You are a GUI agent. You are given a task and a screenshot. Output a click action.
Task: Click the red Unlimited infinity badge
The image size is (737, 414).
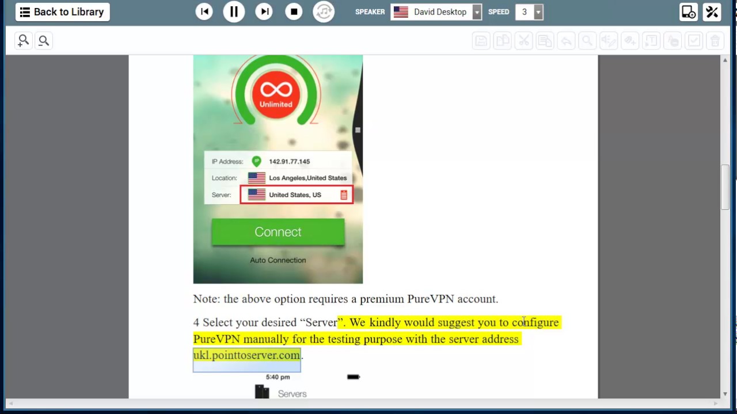[x=276, y=94]
